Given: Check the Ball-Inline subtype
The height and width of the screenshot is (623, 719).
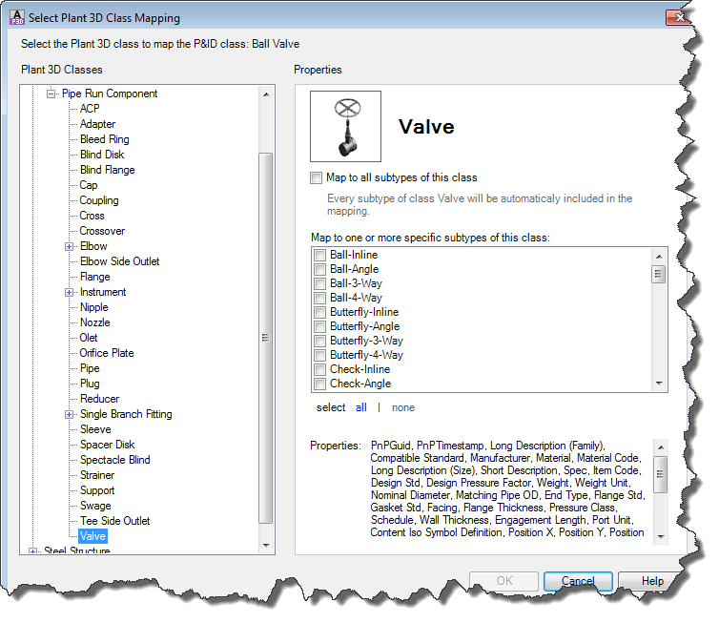Looking at the screenshot, I should point(320,255).
